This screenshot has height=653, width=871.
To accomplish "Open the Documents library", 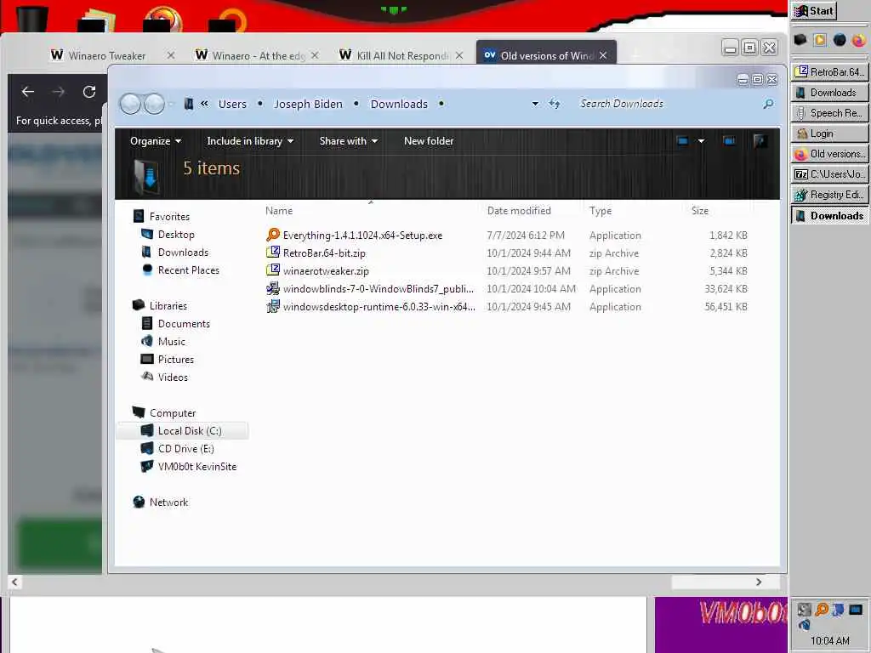I will pos(184,324).
